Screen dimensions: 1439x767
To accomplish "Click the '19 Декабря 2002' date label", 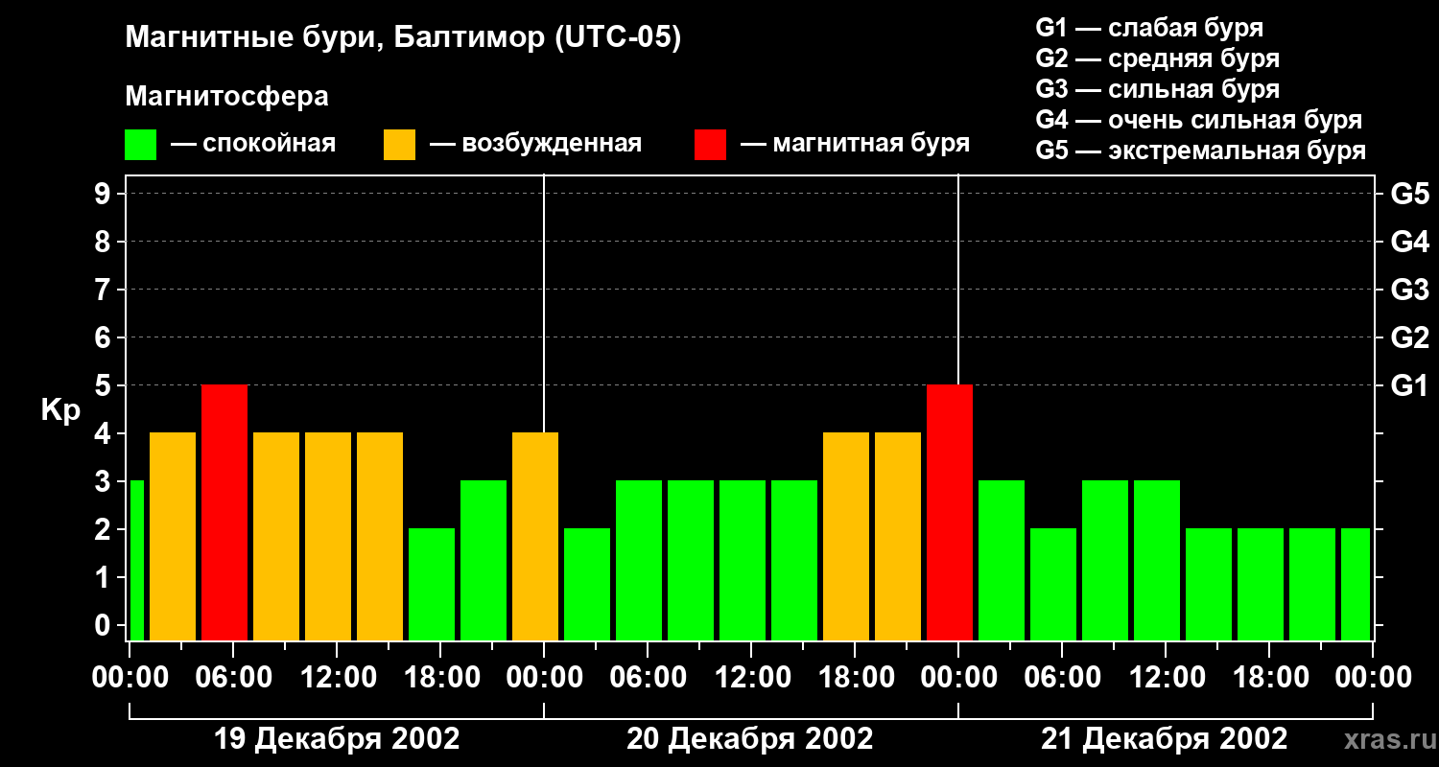I will 337,739.
